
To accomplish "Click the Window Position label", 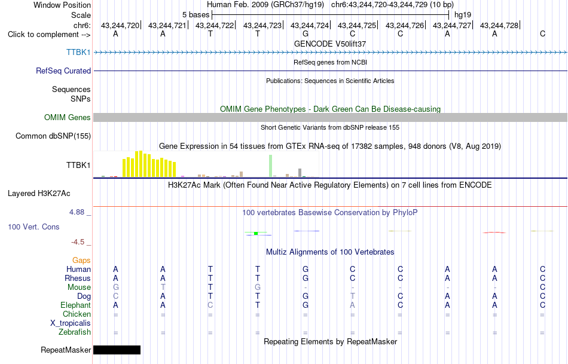I will [x=62, y=5].
